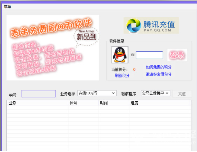The image size is (197, 152).
Task: Click the 新品到 New Arrival badge
Action: 87,36
